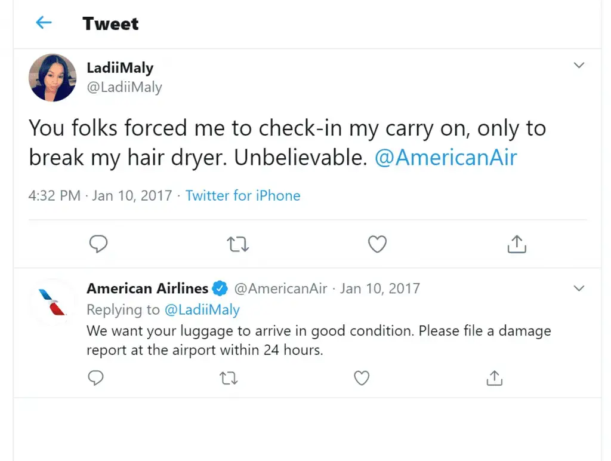Share the American Airlines reply
611x461 pixels.
(x=494, y=378)
